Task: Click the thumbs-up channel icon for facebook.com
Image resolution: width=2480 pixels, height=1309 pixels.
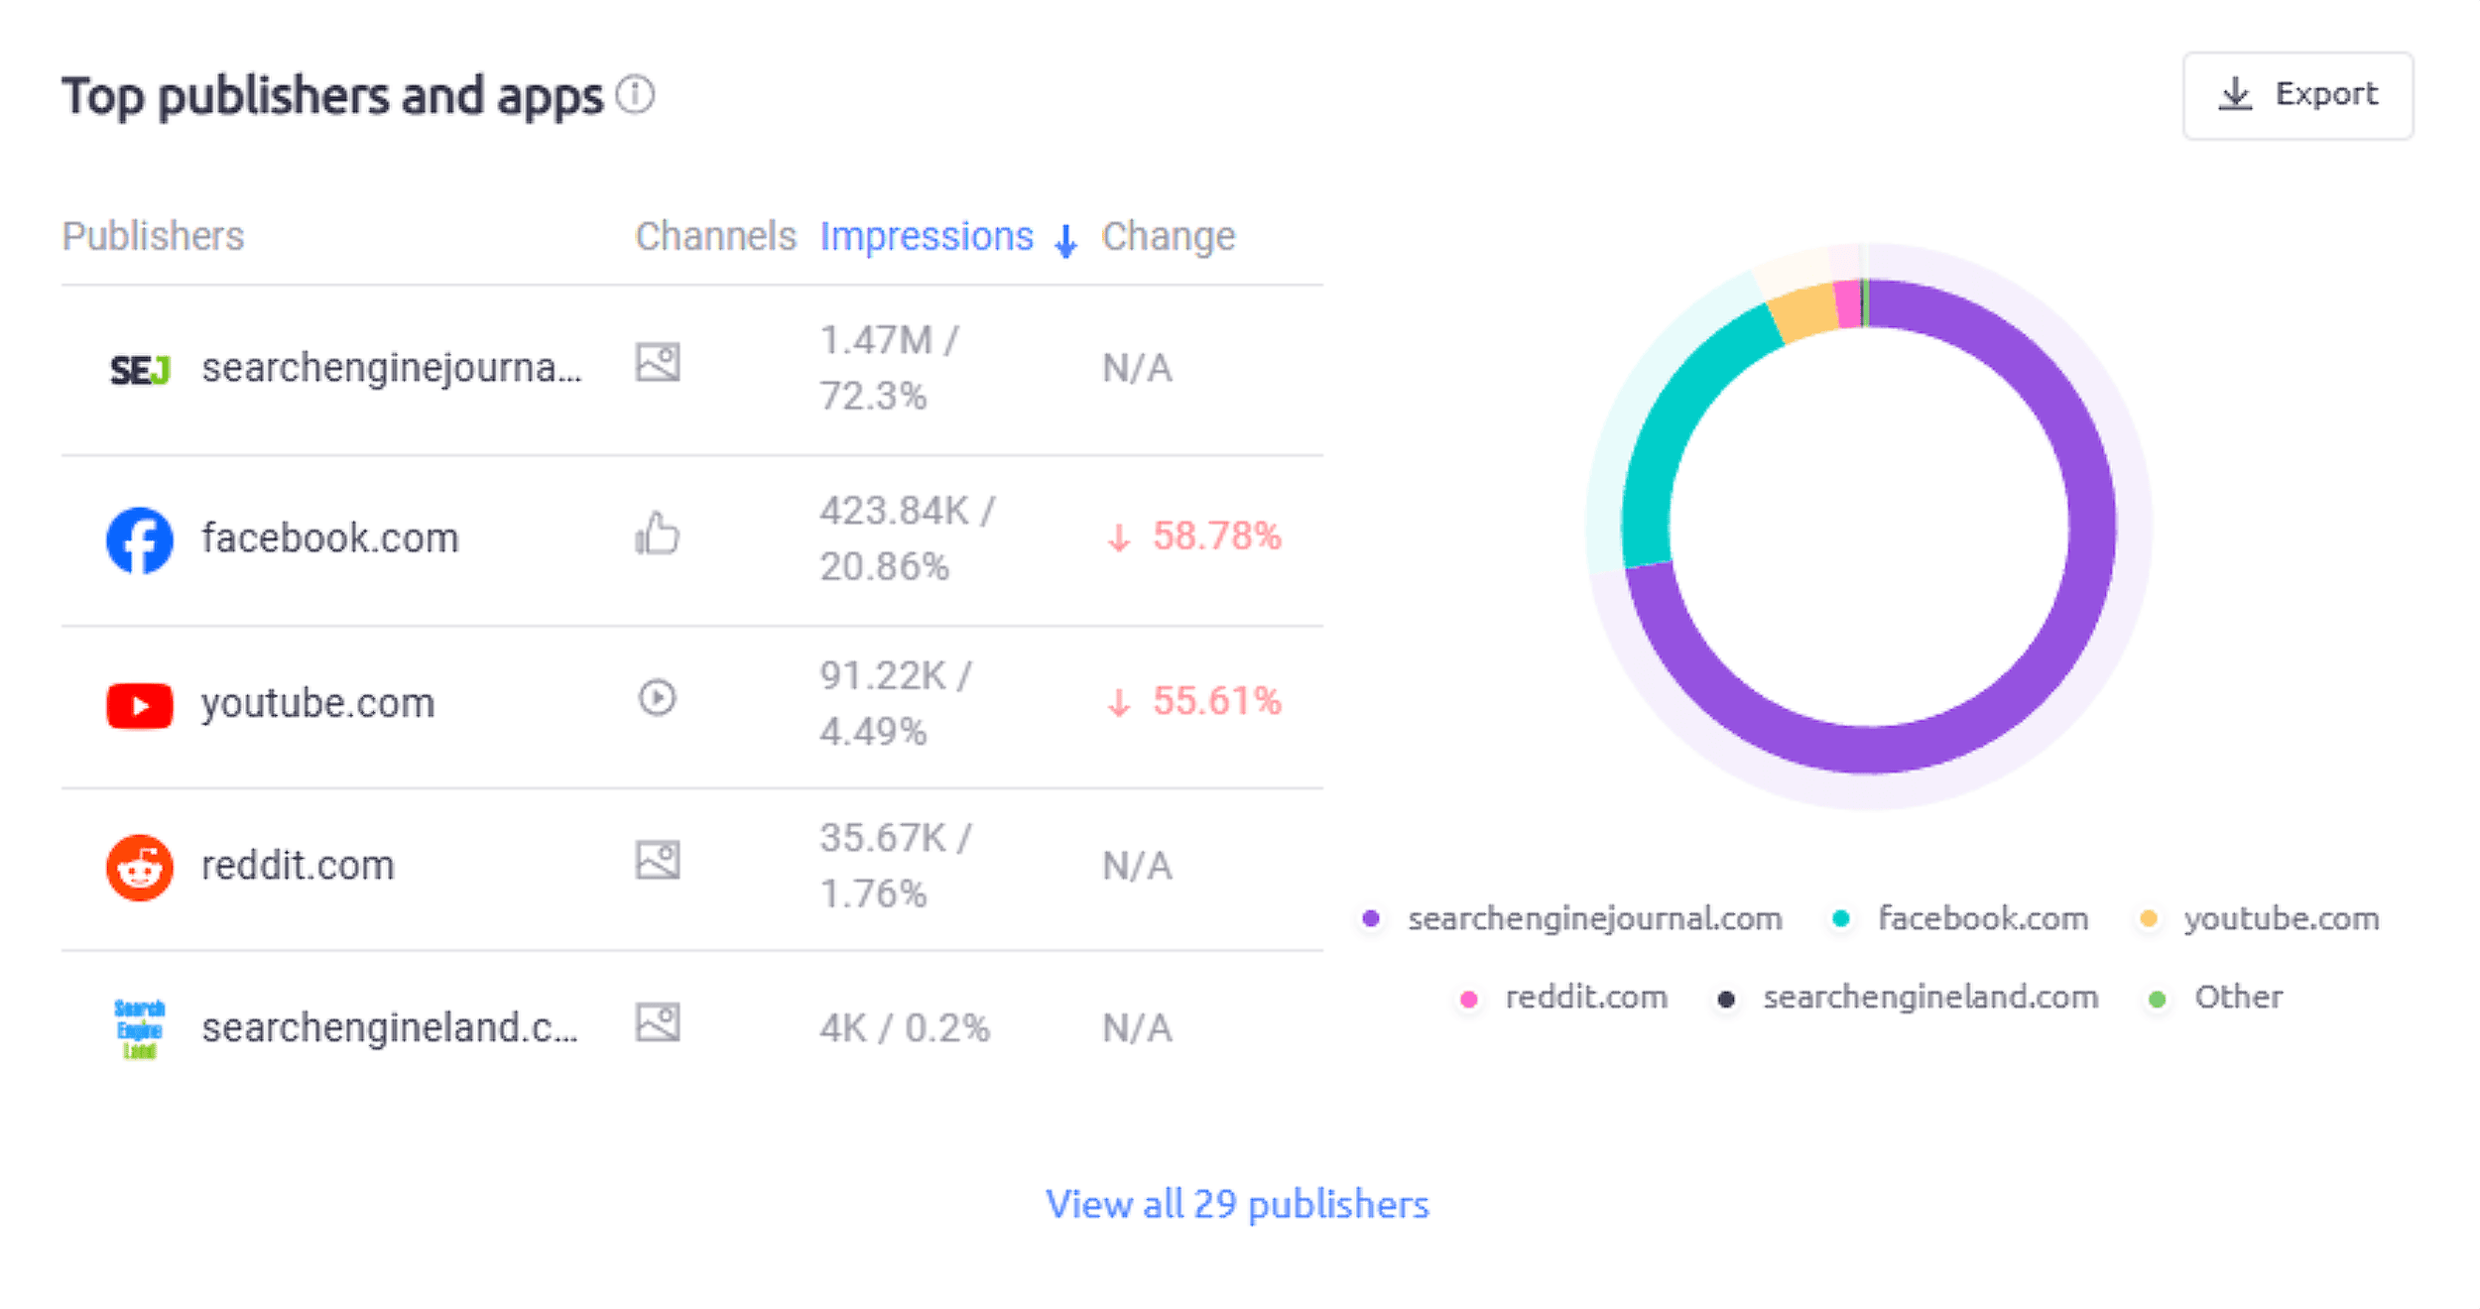Action: click(x=658, y=533)
